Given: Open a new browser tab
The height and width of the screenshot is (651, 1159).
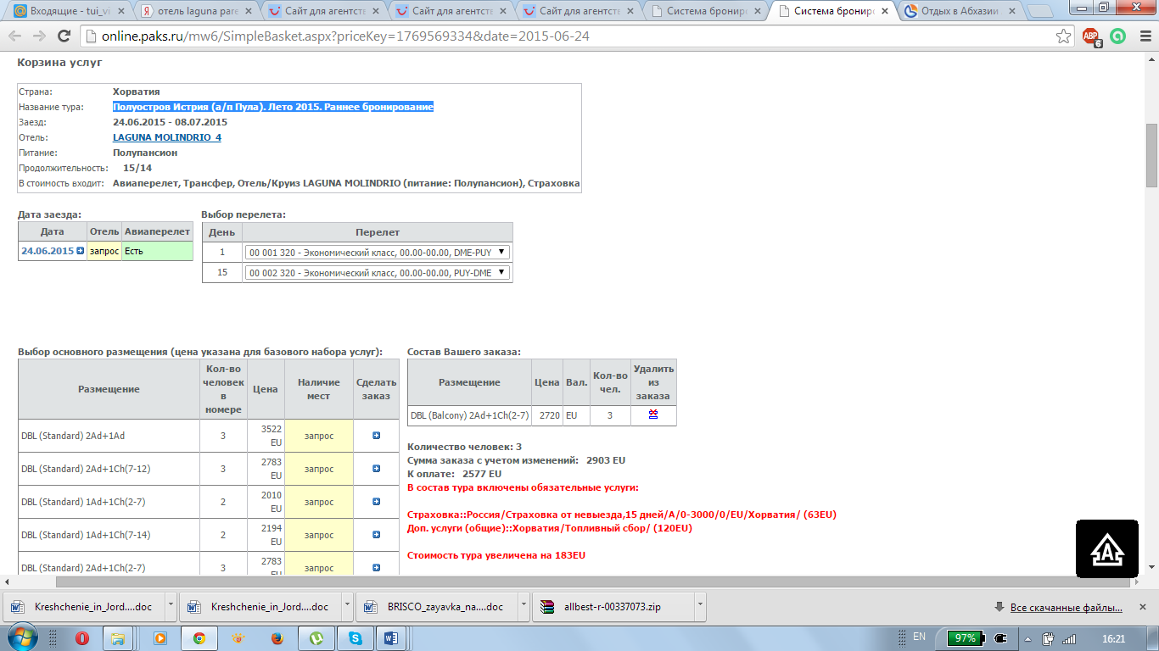Looking at the screenshot, I should (1040, 12).
